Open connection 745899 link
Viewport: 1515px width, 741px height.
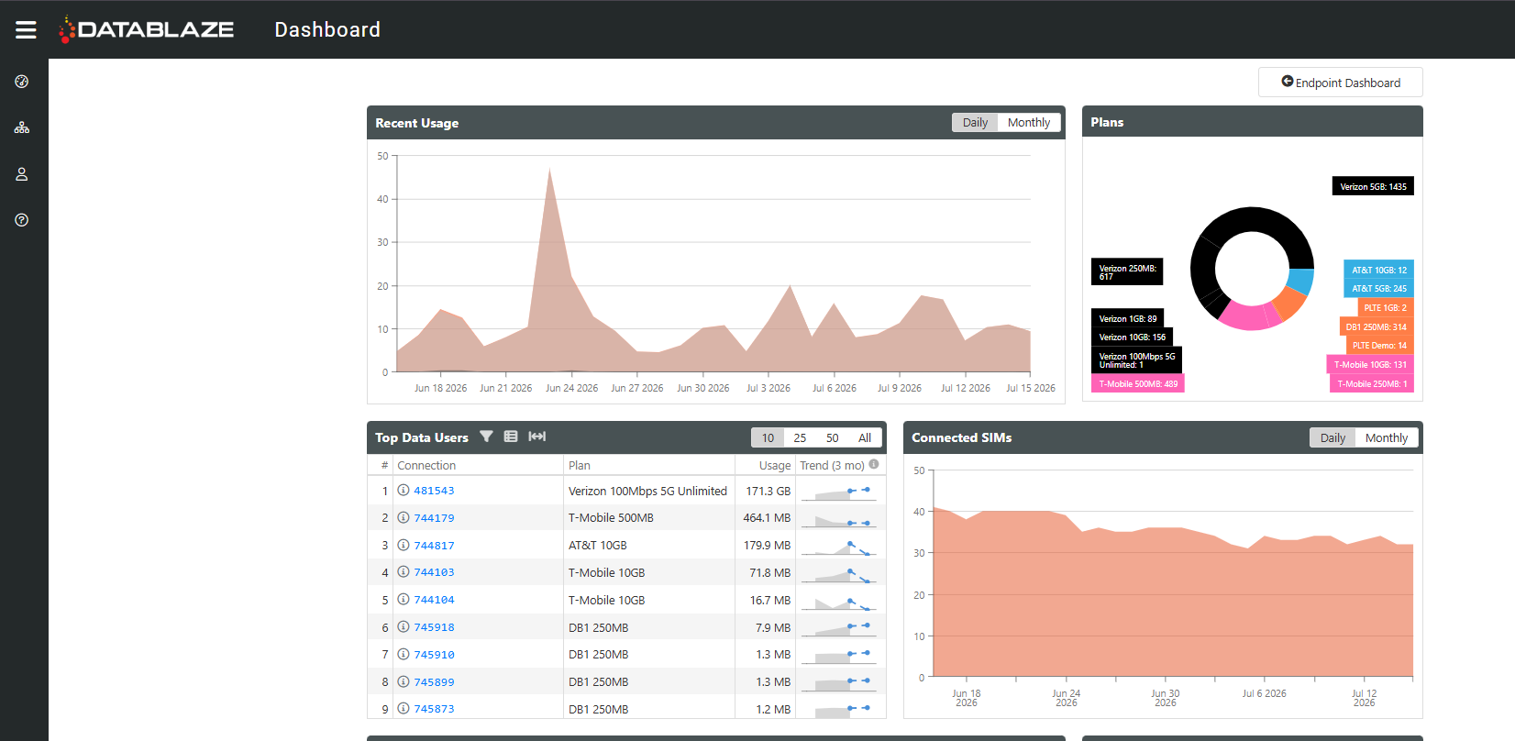434,682
